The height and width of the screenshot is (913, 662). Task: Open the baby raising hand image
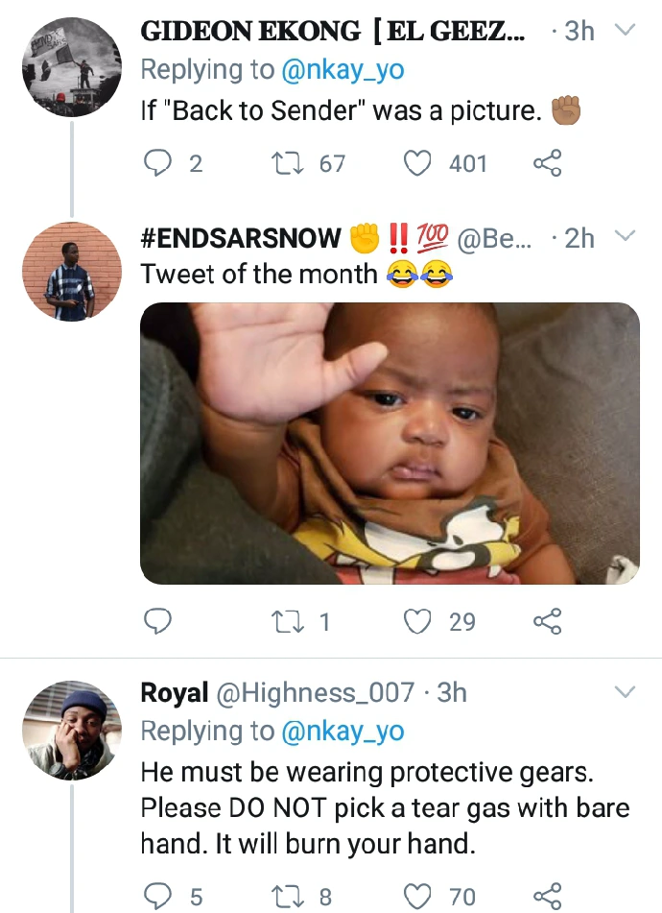click(390, 444)
